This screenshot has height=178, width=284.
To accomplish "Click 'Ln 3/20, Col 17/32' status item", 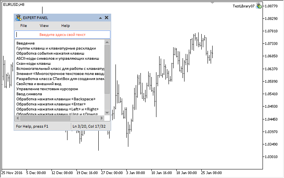I will click(x=89, y=126).
